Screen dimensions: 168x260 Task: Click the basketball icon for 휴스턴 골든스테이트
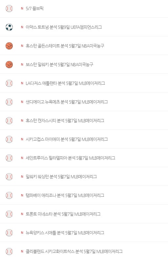[9, 46]
